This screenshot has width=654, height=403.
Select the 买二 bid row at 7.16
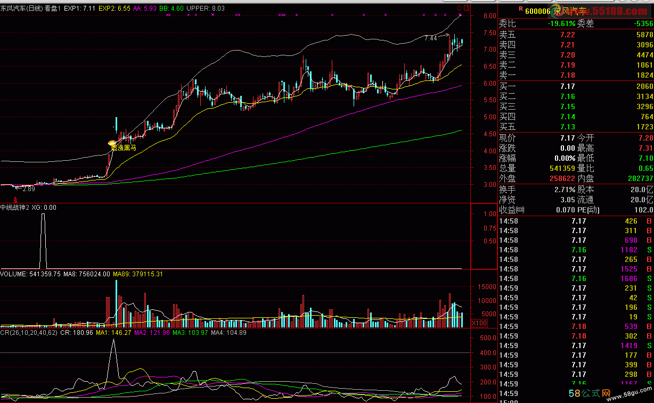[x=576, y=96]
